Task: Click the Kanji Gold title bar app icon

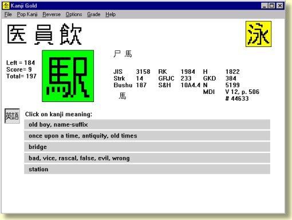Action: (x=6, y=6)
